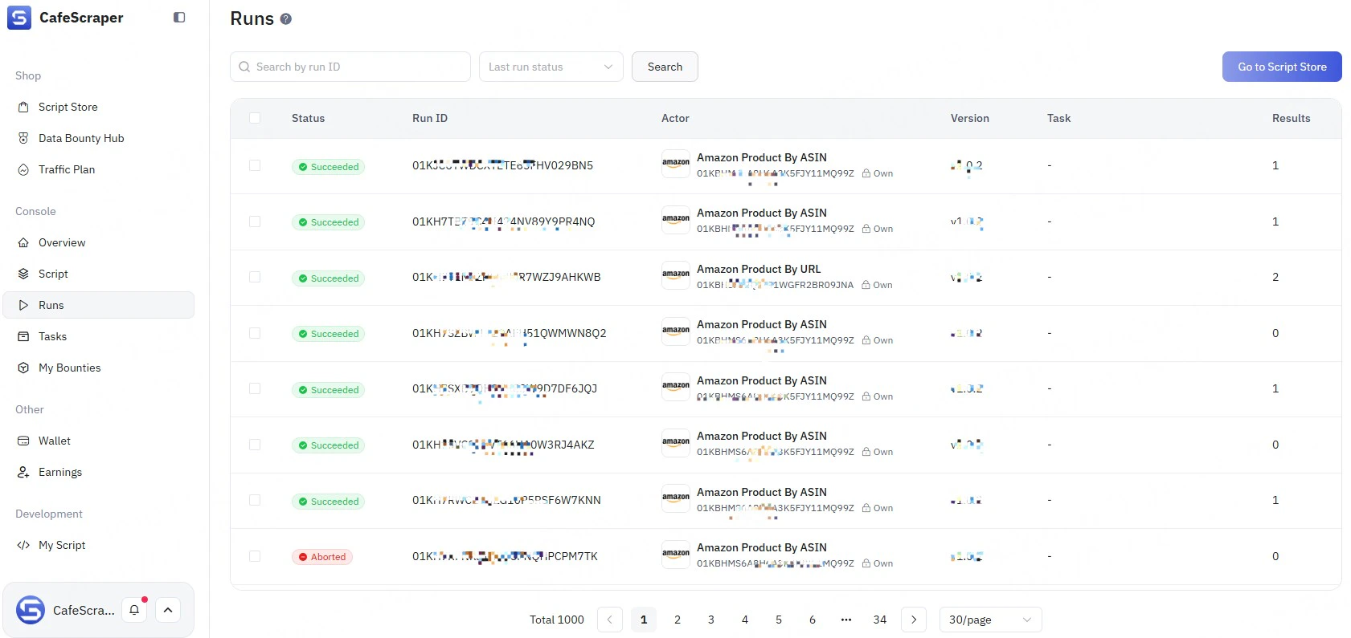Click the CafeScraper logo icon
Viewport: 1351px width, 638px height.
click(19, 18)
